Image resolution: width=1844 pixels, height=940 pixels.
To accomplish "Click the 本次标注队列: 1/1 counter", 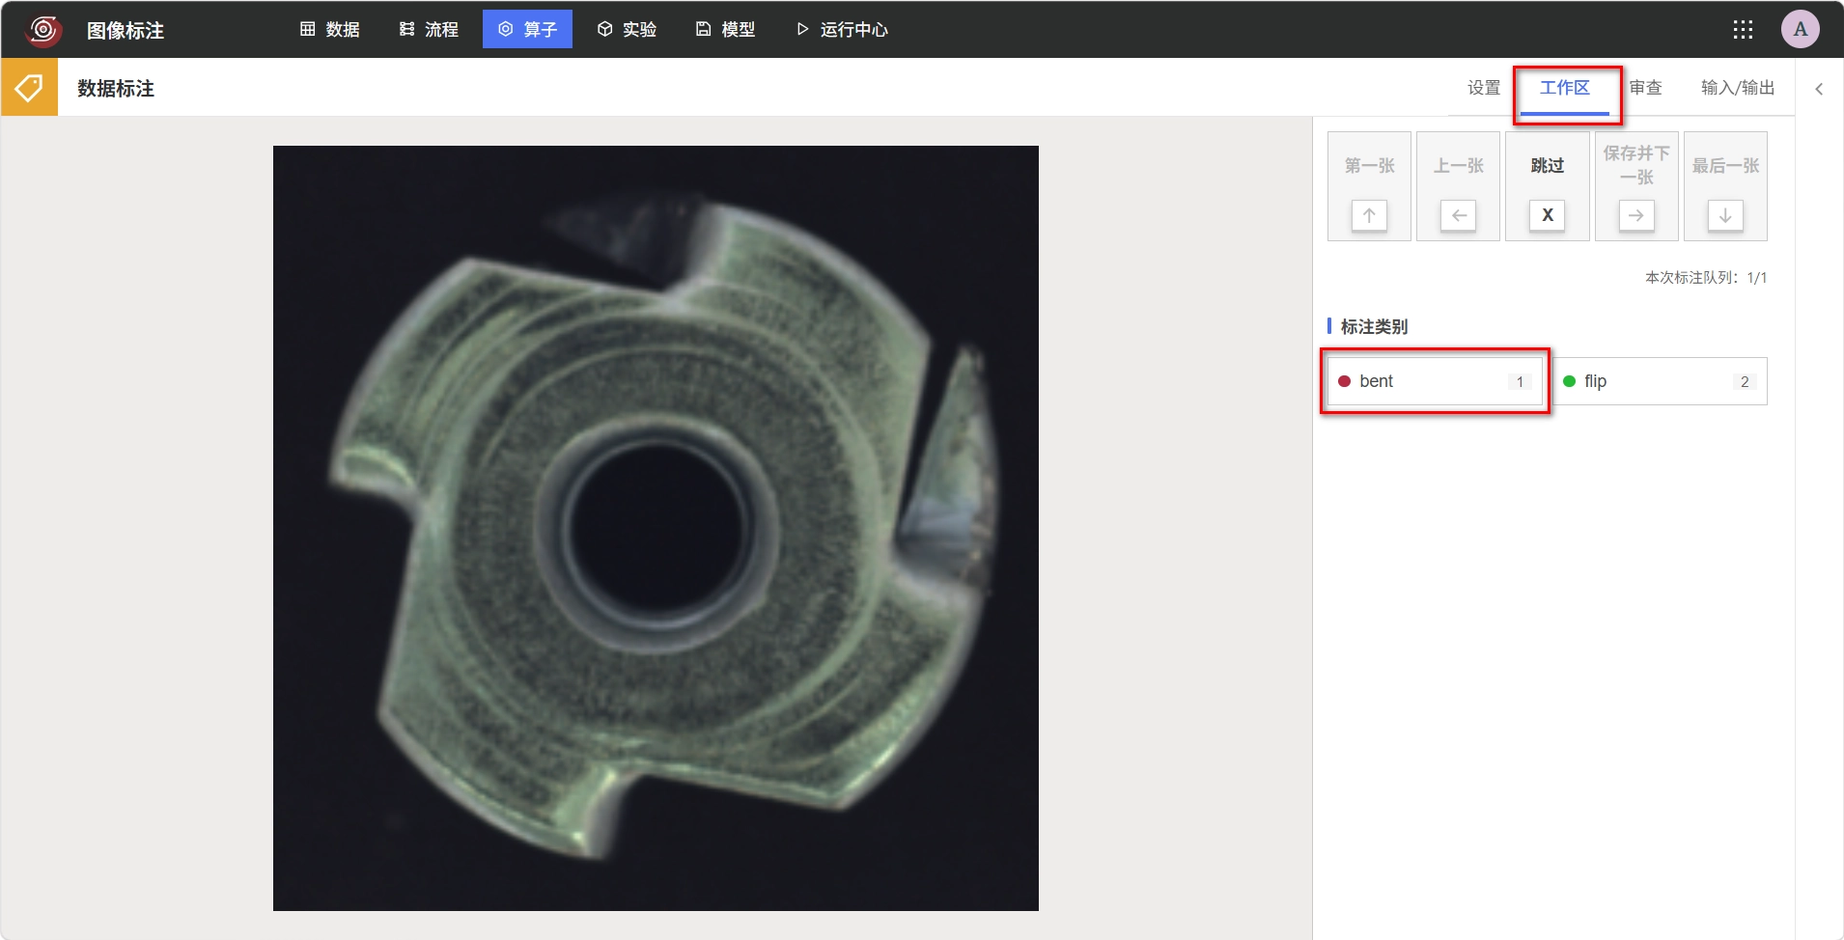I will (1706, 278).
